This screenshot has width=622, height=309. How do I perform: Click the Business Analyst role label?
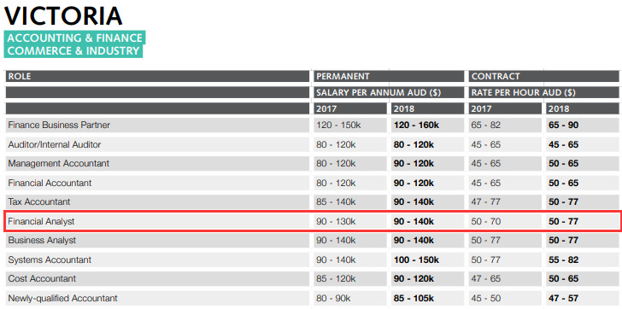point(42,241)
